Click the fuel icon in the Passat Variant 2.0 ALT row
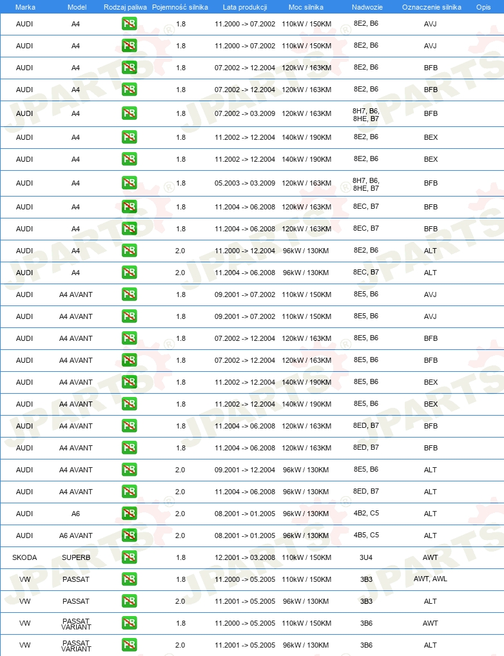The image size is (504, 656). click(x=130, y=644)
